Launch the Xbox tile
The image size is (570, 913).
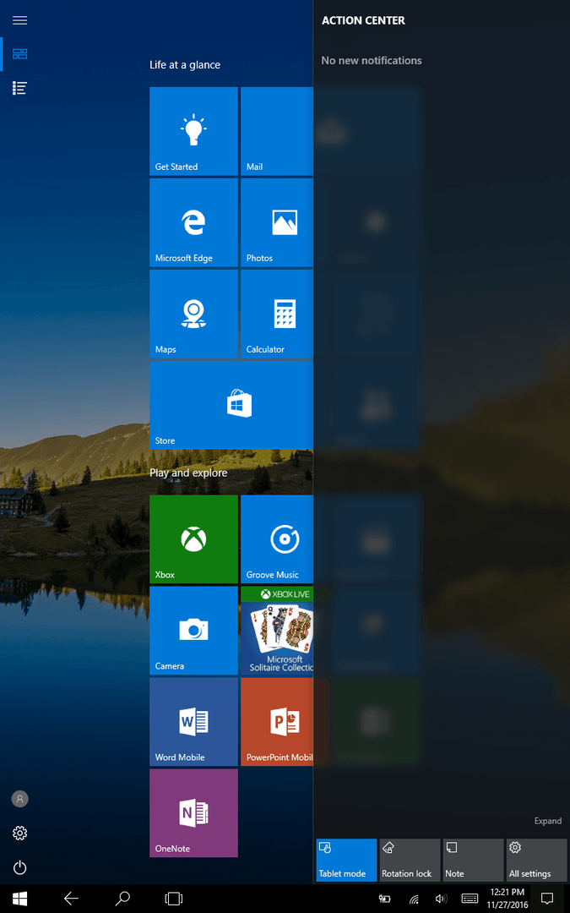[x=193, y=539]
